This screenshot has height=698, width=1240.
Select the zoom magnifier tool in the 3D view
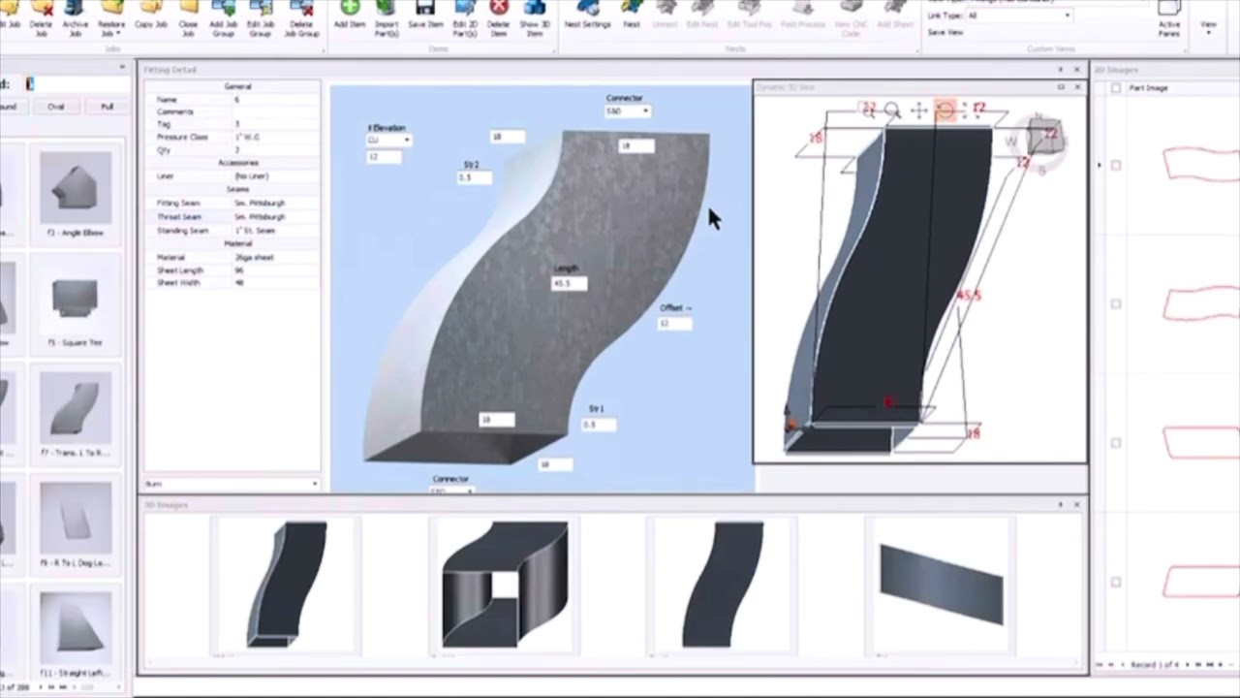tap(892, 111)
